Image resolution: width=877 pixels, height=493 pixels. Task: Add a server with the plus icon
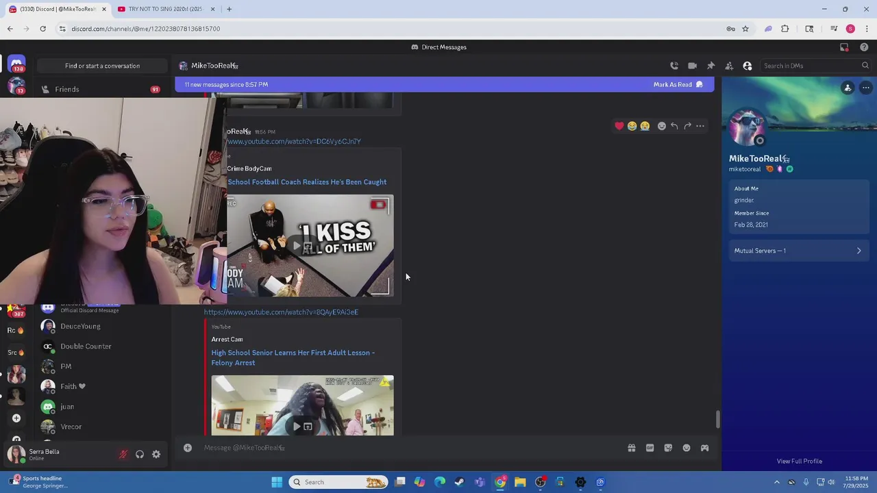point(16,418)
